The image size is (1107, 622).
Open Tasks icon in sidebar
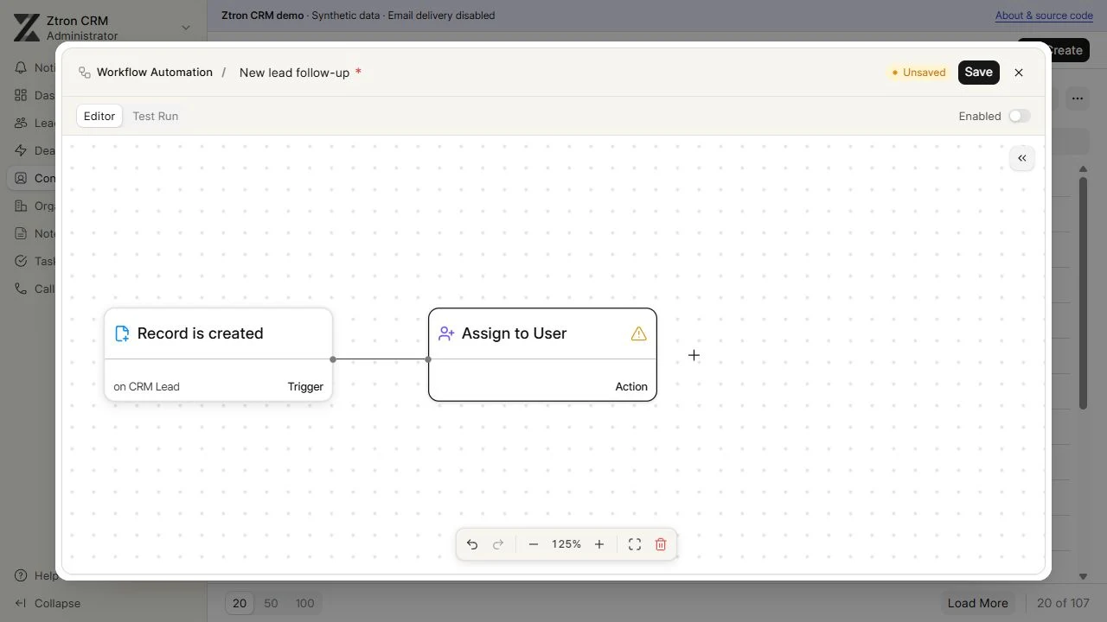21,261
